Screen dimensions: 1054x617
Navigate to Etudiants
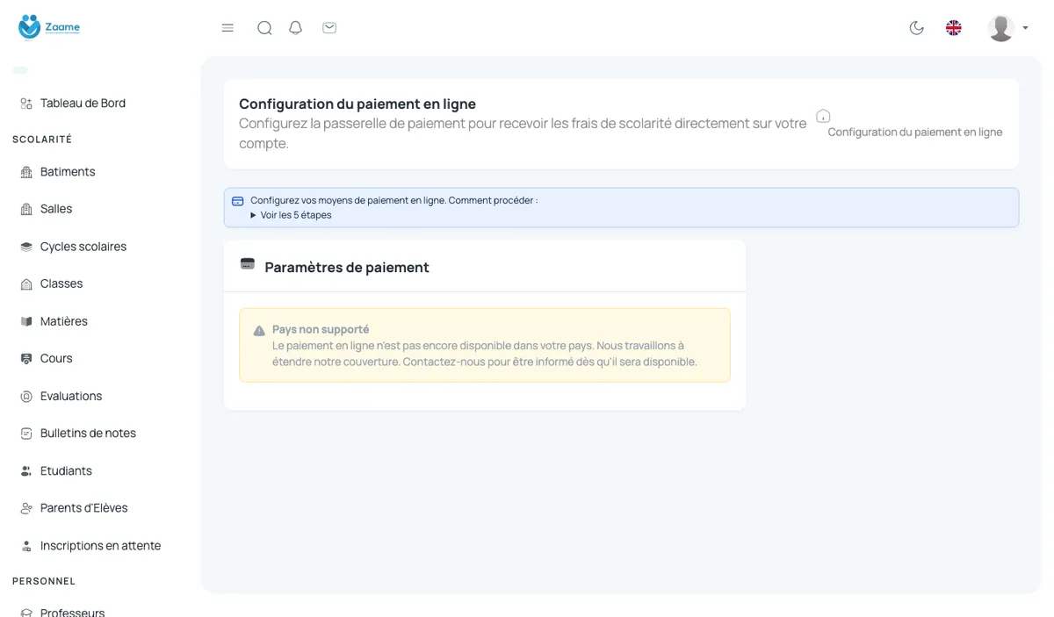point(66,471)
